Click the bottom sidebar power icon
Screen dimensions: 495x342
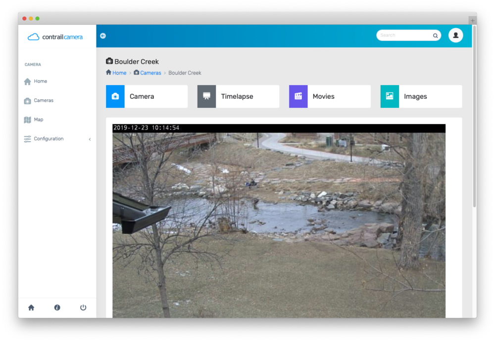[83, 307]
